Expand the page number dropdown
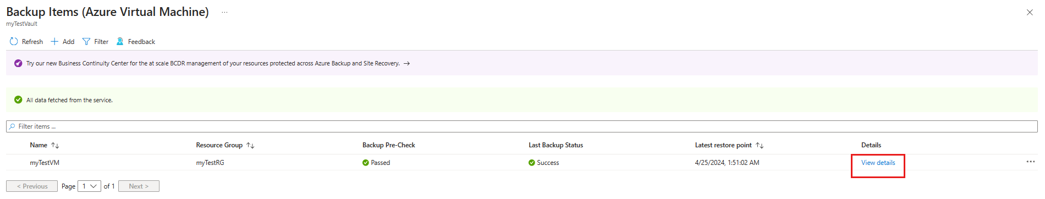The width and height of the screenshot is (1045, 199). click(x=89, y=186)
